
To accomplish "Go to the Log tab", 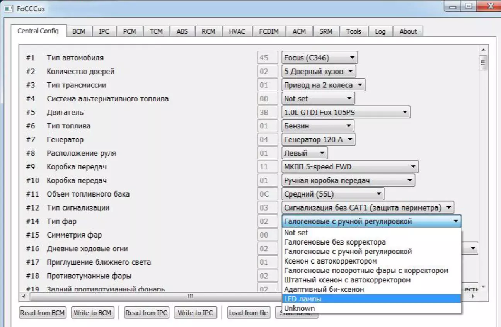I will [x=380, y=32].
